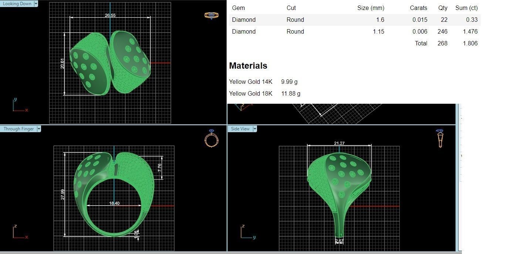Image resolution: width=507 pixels, height=254 pixels.
Task: Click the XZ axis gizmo in Through Finger viewport
Action: click(x=20, y=232)
